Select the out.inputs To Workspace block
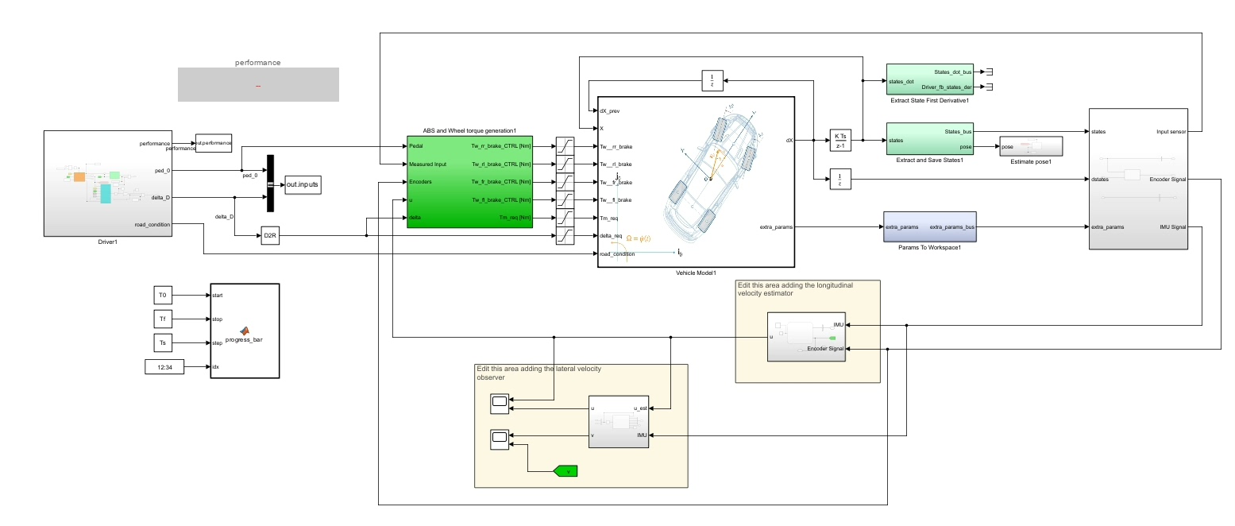The image size is (1235, 526). pyautogui.click(x=303, y=184)
